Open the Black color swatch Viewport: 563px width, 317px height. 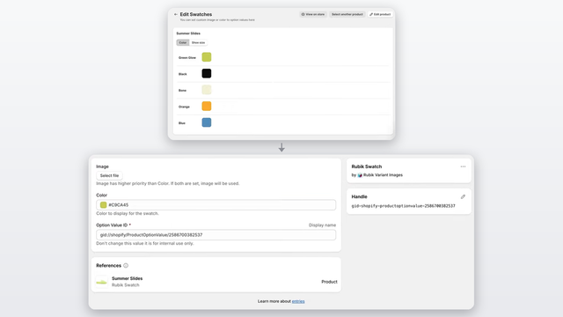pyautogui.click(x=207, y=73)
